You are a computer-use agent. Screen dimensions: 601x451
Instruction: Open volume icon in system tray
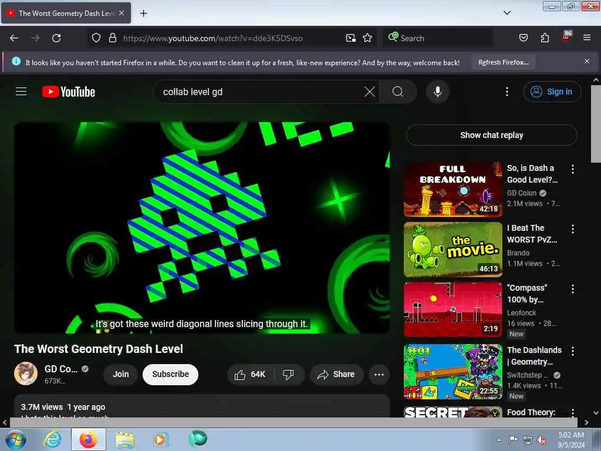[542, 440]
